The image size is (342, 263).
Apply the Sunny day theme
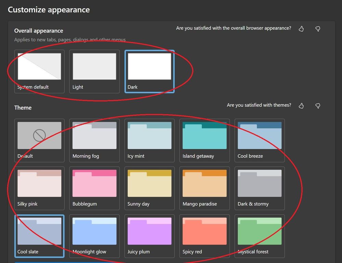[149, 188]
